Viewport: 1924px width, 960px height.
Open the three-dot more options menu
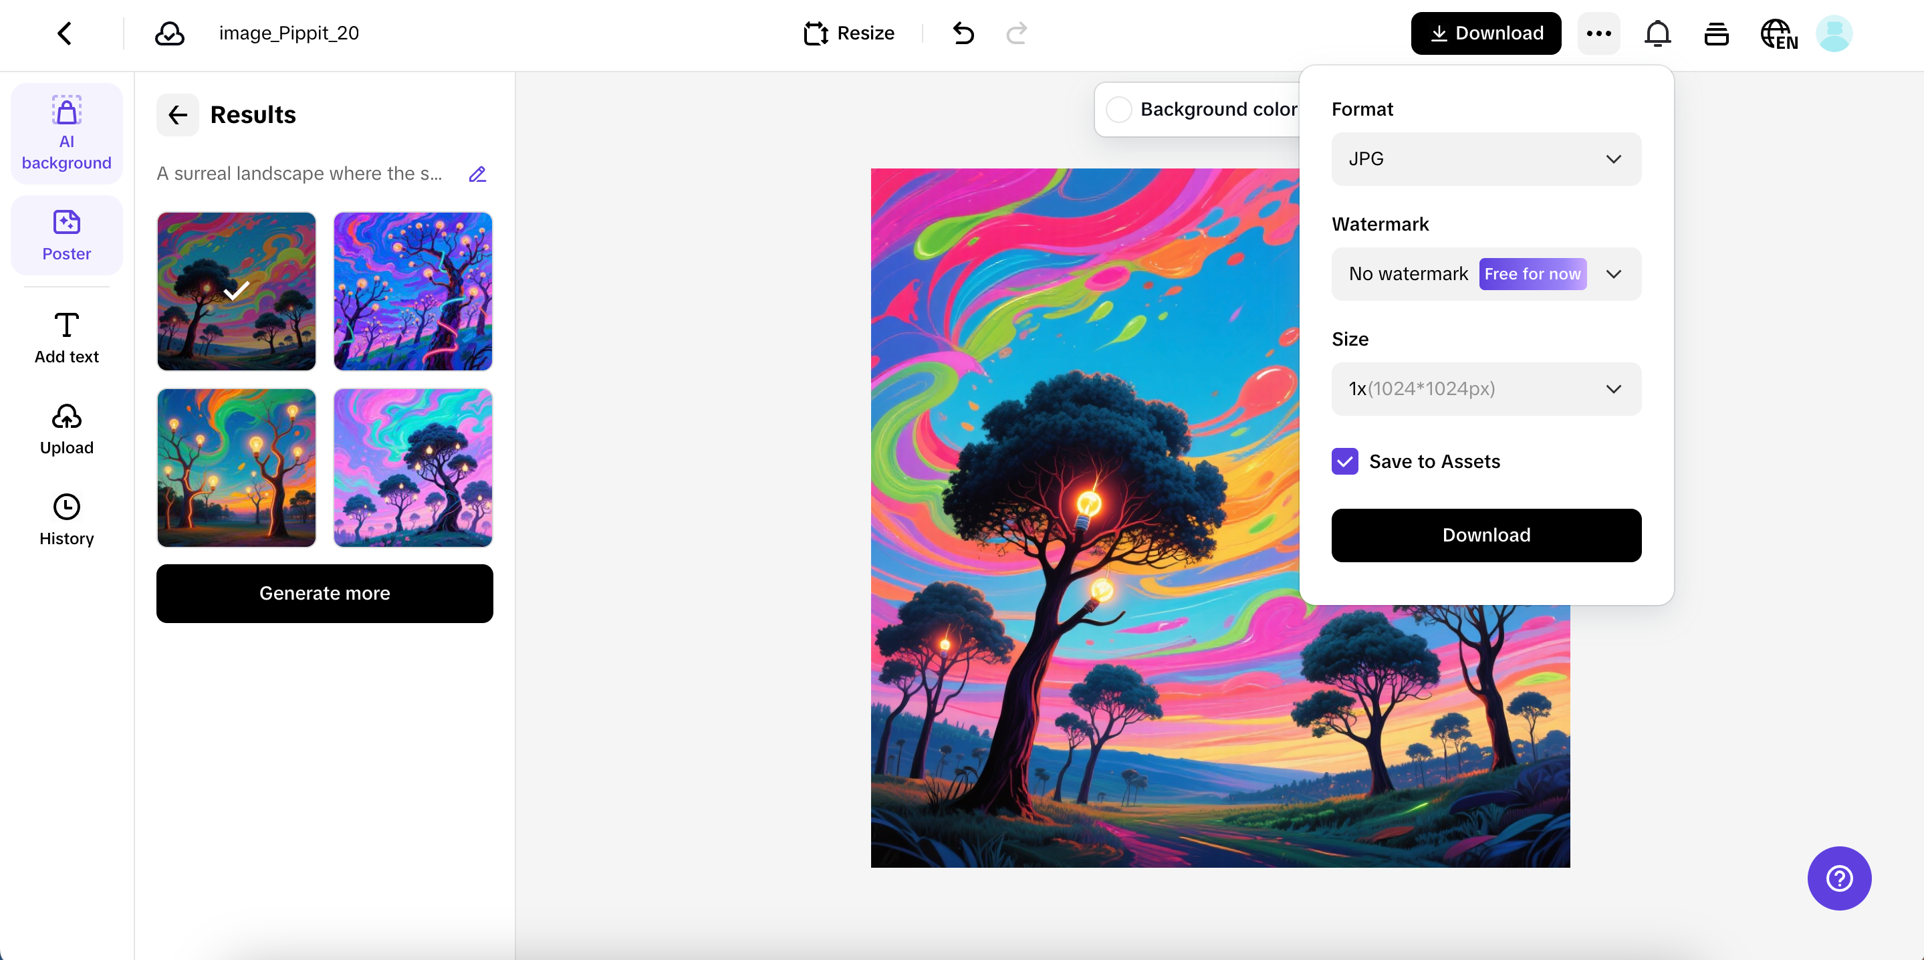[x=1598, y=33]
